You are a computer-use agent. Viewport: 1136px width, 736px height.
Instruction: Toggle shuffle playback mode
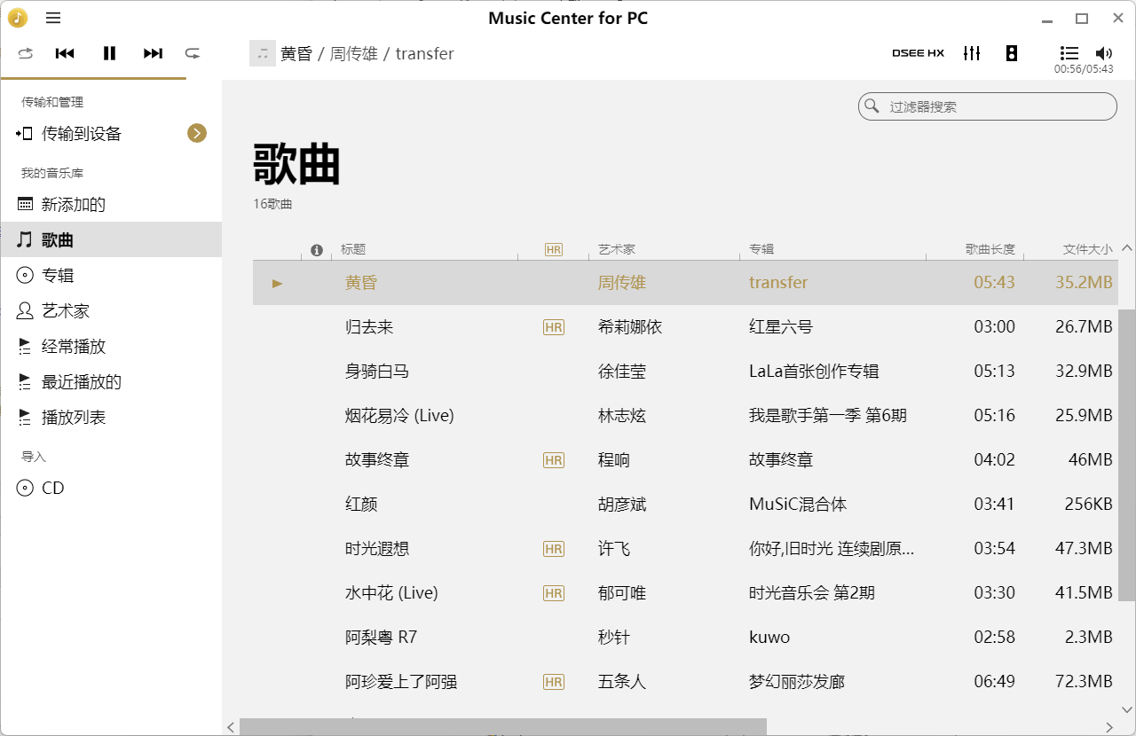(193, 53)
